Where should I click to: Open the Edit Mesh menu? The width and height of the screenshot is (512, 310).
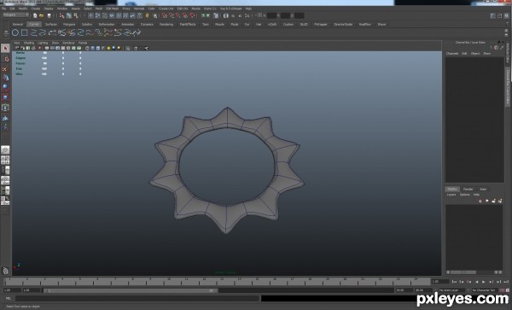[113, 9]
